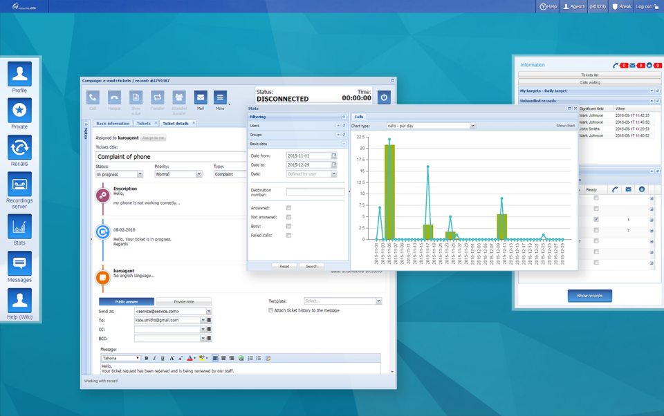This screenshot has height=416, width=664.
Task: Click the Hangup icon
Action: click(114, 97)
